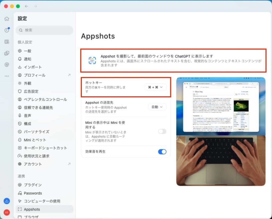Viewport: 272px width, 219px height.
Task: Click the gauge icon beside 使用状況と請求
Action: click(x=20, y=156)
